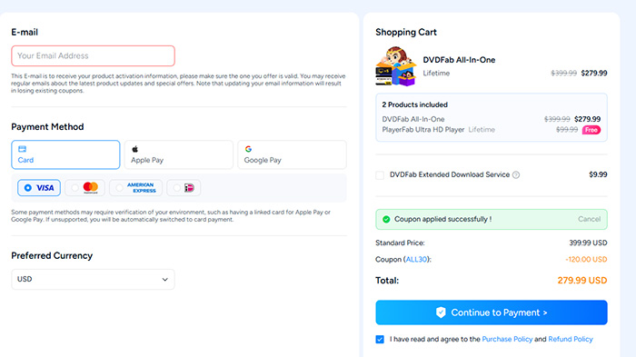
Task: Choose the Apple Pay payment method
Action: (179, 154)
